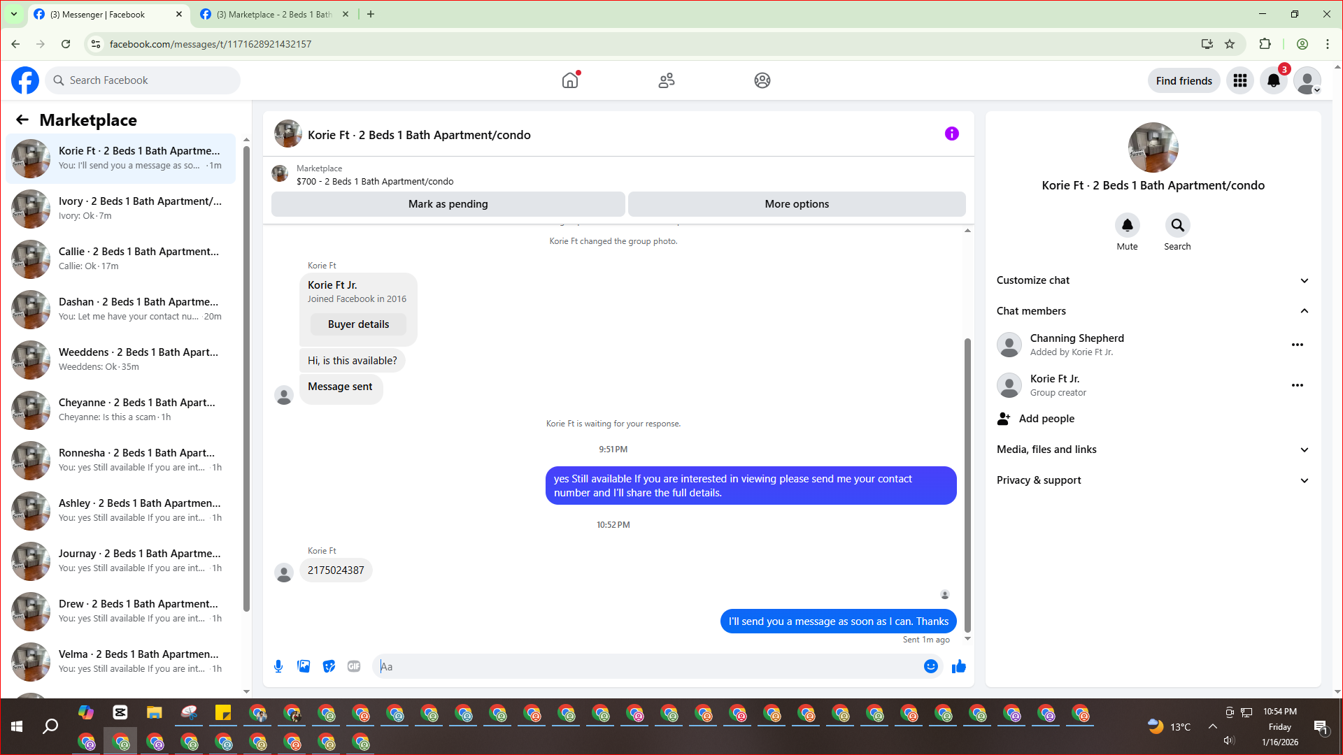Open the Facebook notifications bell
Viewport: 1343px width, 755px height.
[1273, 80]
